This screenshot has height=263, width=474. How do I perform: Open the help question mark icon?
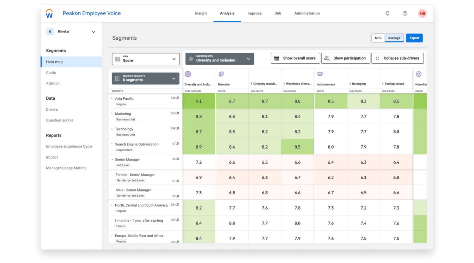point(405,13)
